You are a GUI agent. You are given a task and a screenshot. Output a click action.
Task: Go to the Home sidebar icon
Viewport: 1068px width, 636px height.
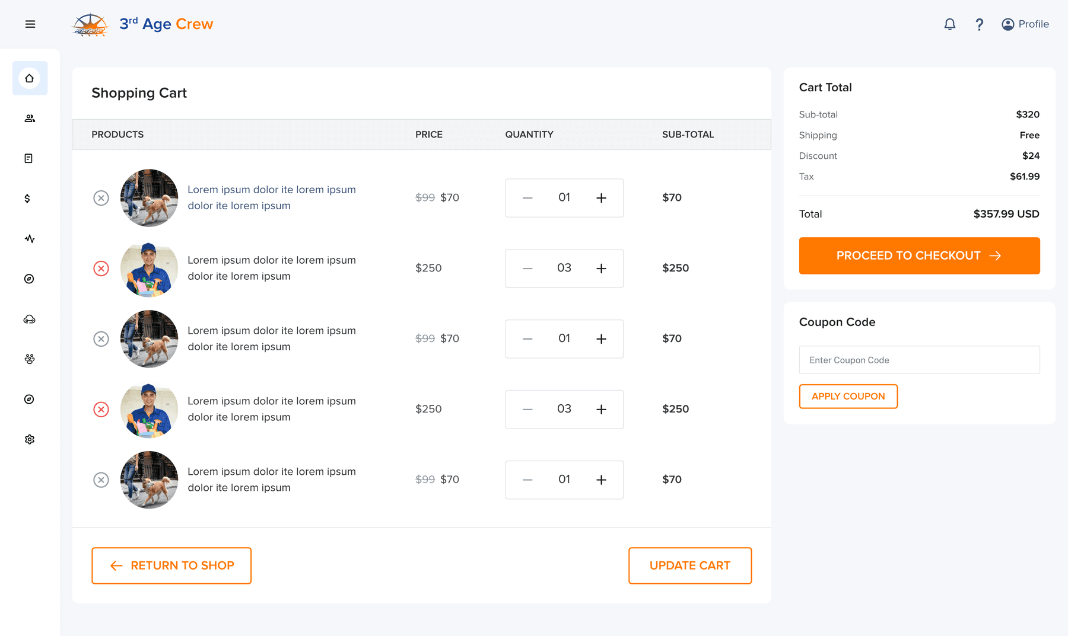(x=30, y=78)
